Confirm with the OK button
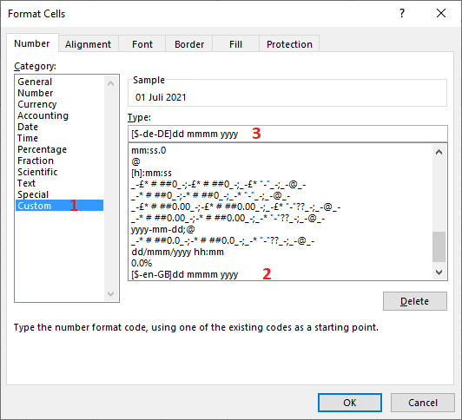The width and height of the screenshot is (462, 420). 350,403
